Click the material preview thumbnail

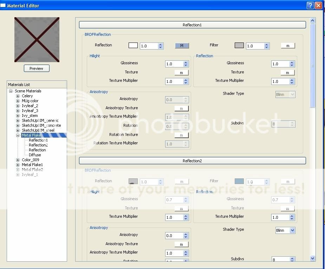point(37,40)
